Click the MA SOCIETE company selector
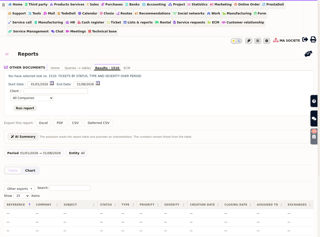This screenshot has height=237, width=320. [x=287, y=40]
